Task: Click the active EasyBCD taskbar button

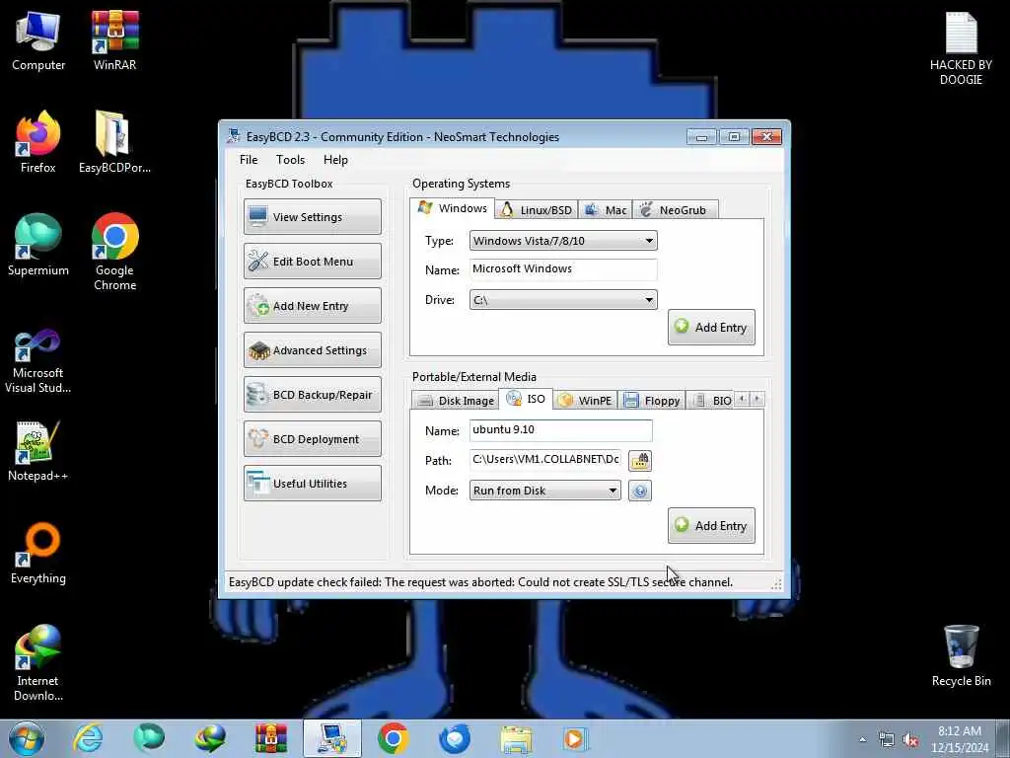Action: click(332, 738)
